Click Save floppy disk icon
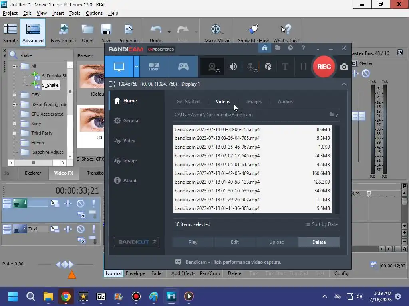The width and height of the screenshot is (409, 306). pos(106,33)
